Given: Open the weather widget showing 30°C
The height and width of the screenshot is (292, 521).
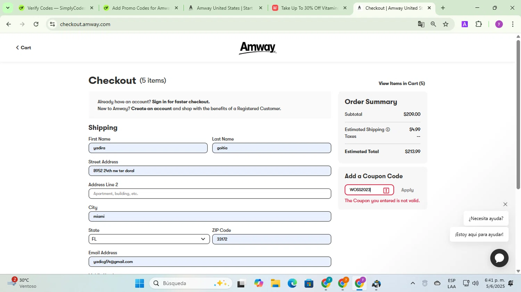Looking at the screenshot, I should click(23, 283).
